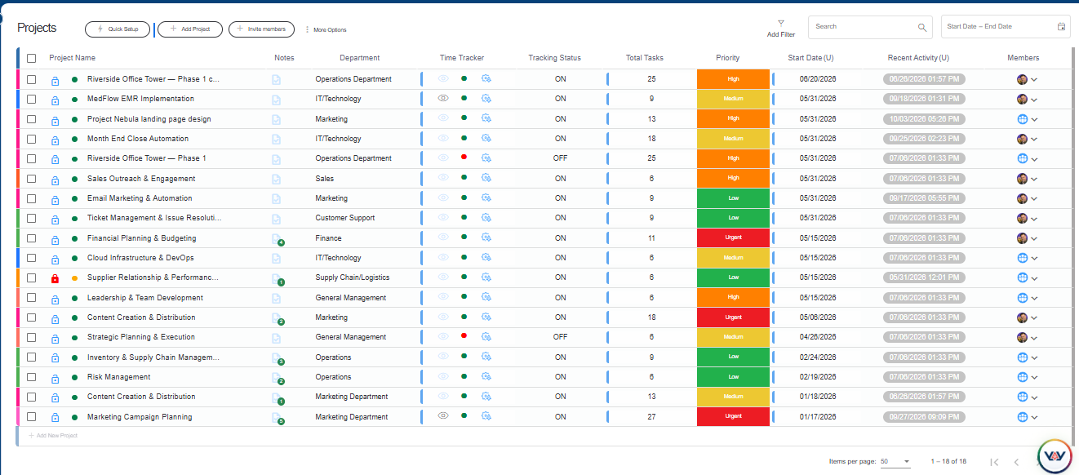Sort by the Project Name column header
This screenshot has height=475, width=1079.
tap(72, 58)
